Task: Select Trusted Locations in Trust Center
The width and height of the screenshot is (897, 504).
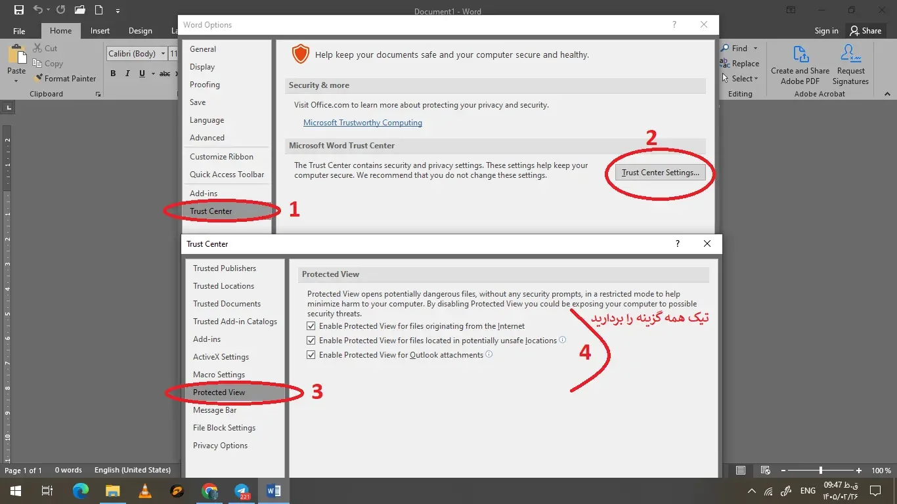Action: pos(235,286)
